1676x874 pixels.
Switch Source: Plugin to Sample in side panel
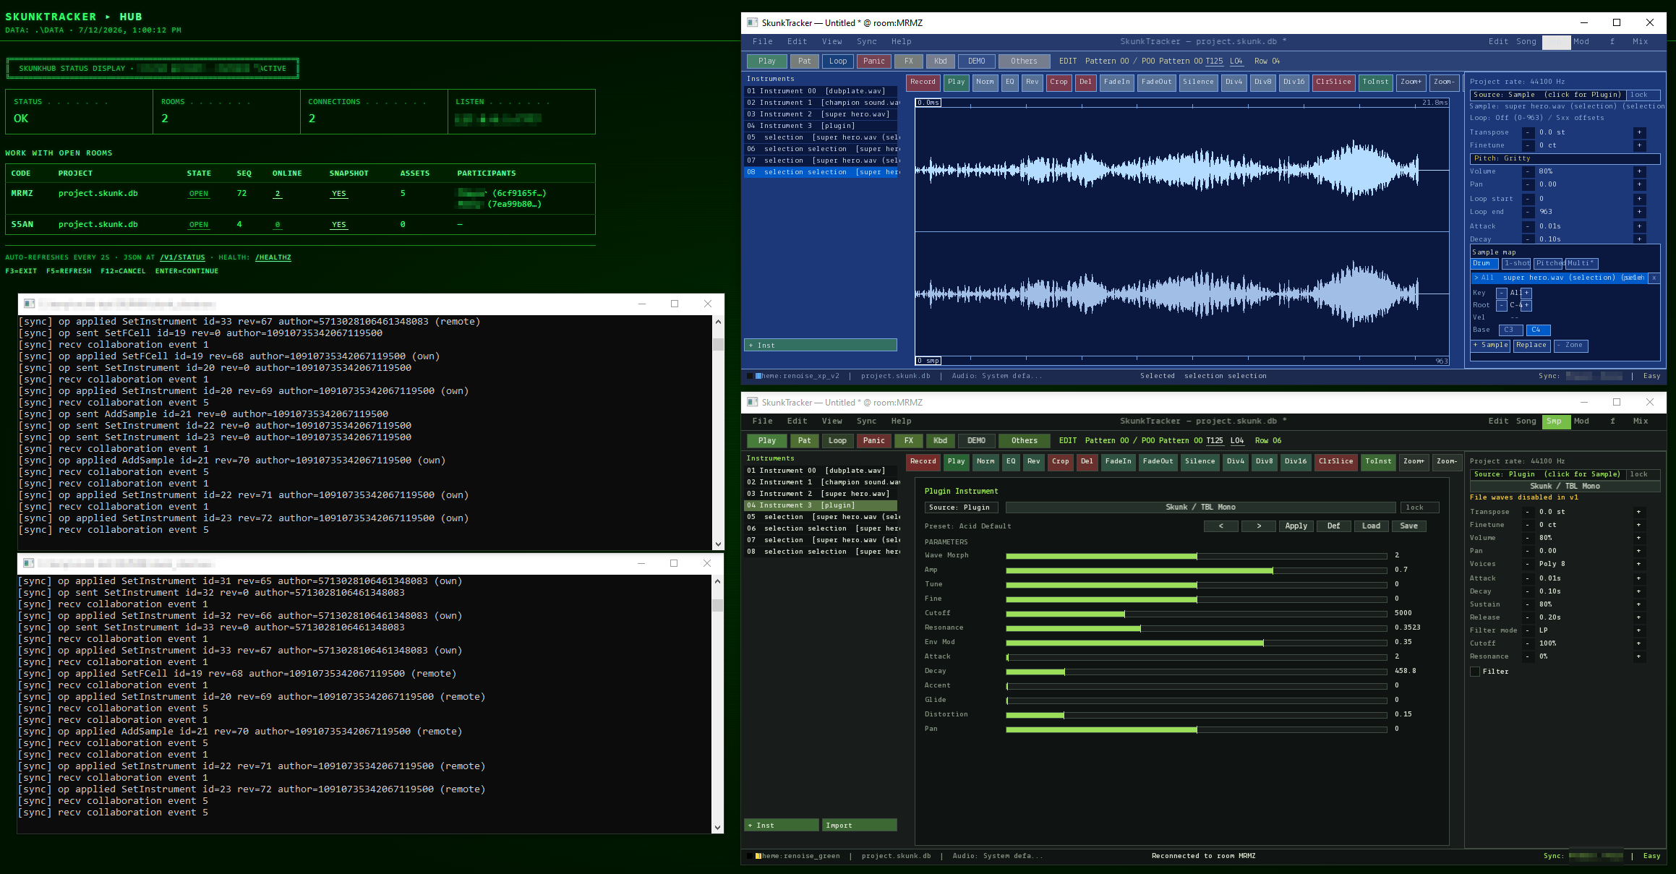pyautogui.click(x=1547, y=474)
